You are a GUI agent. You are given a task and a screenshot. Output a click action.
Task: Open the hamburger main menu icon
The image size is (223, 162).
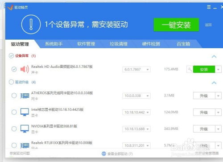(x=209, y=7)
